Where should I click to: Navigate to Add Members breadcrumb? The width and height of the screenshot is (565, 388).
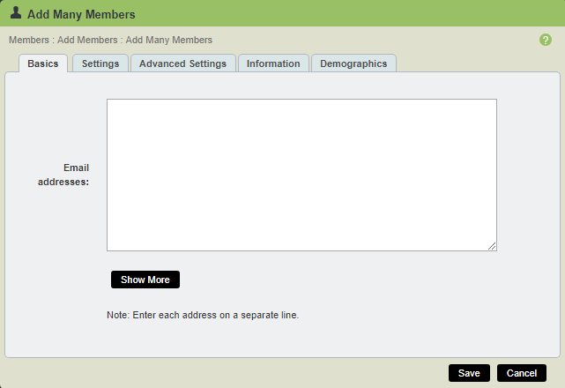[88, 40]
